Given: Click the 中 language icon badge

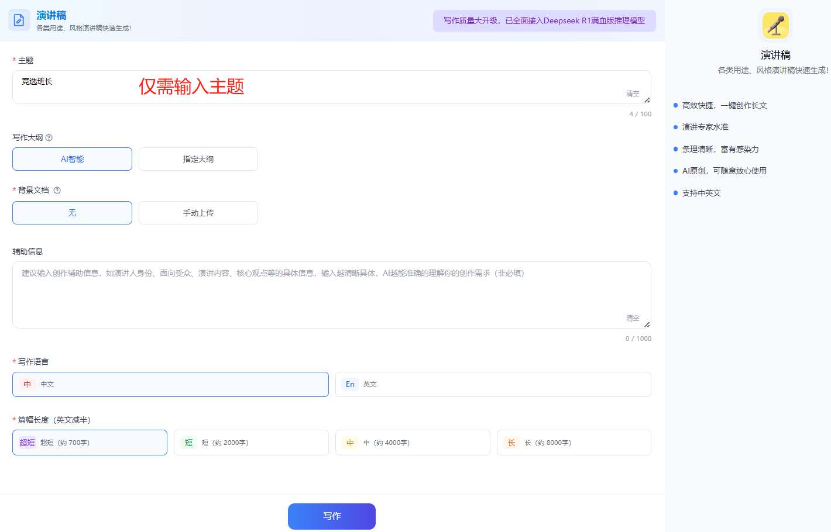Looking at the screenshot, I should [27, 384].
